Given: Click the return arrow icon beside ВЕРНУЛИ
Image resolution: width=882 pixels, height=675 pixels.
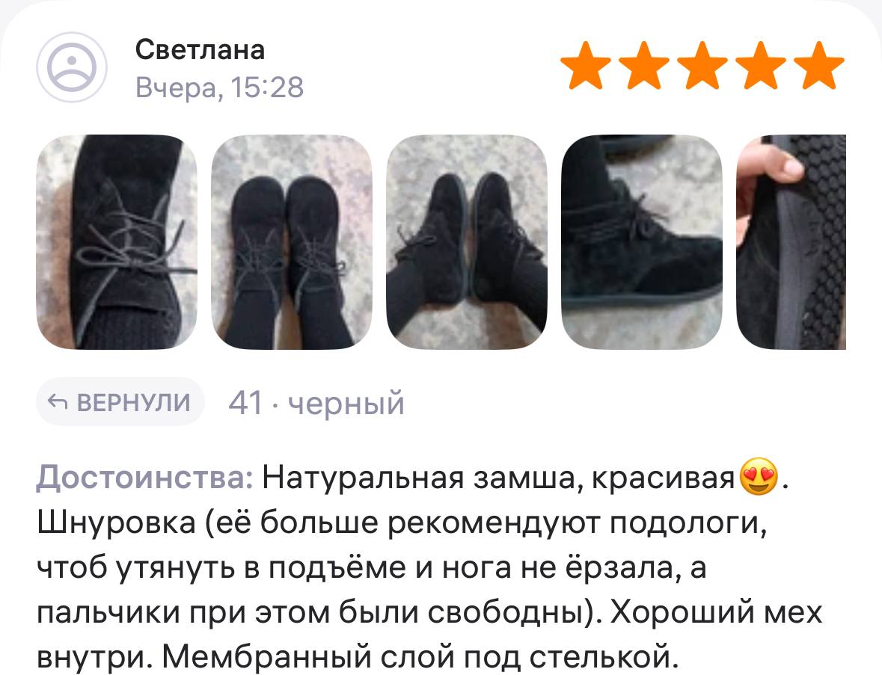Looking at the screenshot, I should tap(58, 402).
